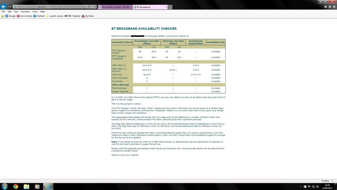Open the Tools menu
Viewport: 337px width, 190px height.
pos(35,11)
